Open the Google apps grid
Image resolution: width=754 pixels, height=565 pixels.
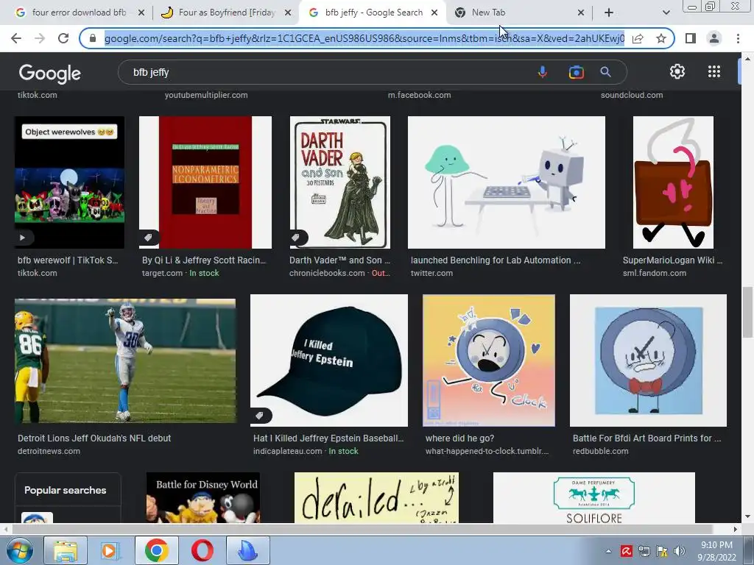[x=714, y=71]
